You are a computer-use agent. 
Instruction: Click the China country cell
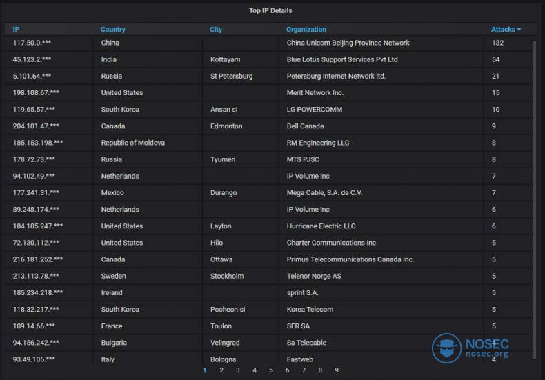coord(110,43)
